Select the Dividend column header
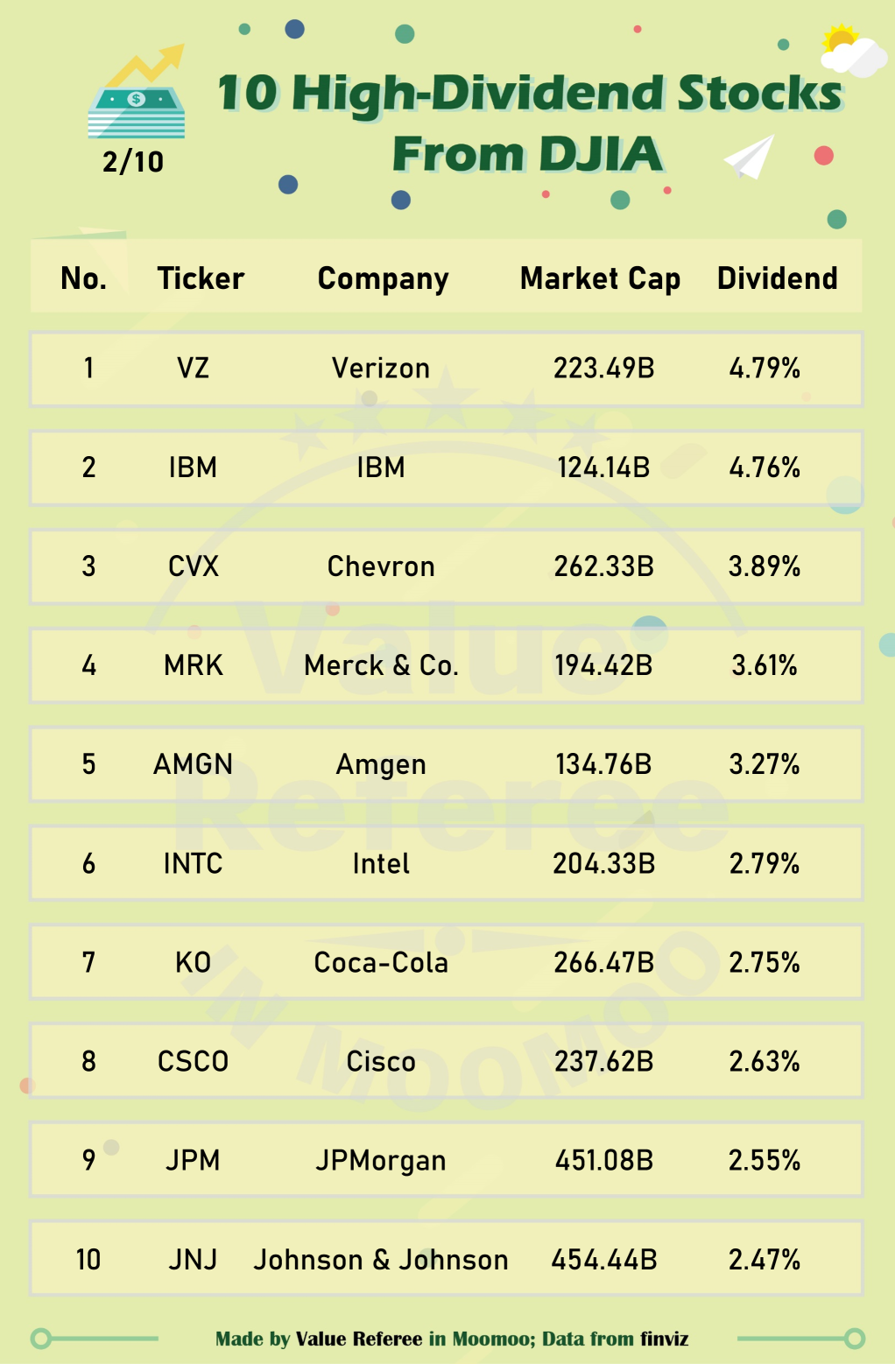 777,278
